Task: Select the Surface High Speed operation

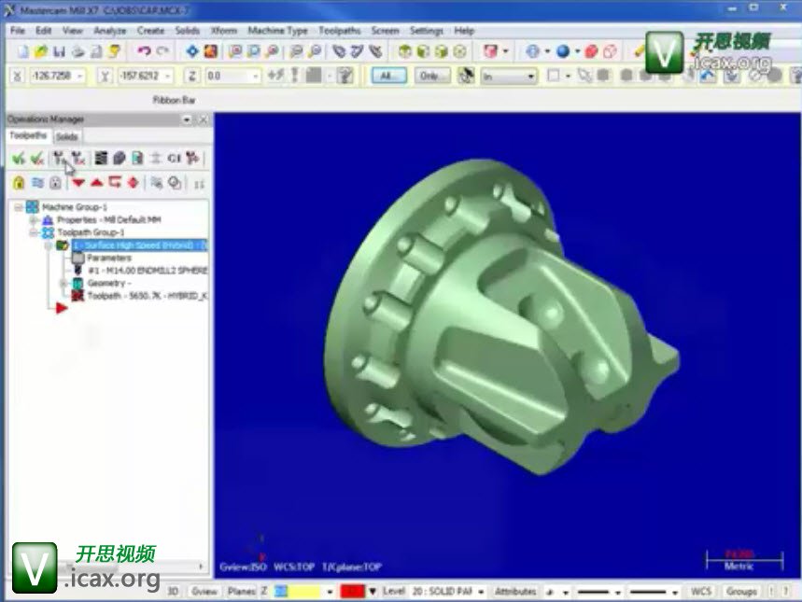Action: coord(139,245)
